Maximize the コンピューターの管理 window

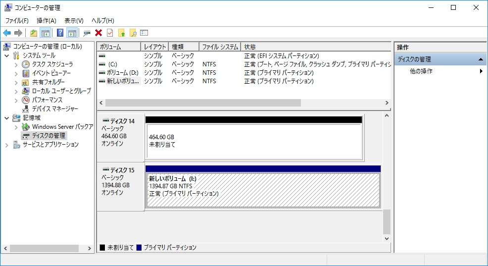pos(453,7)
